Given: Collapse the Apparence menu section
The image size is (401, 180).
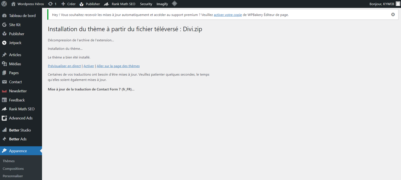Looking at the screenshot, I should click(x=18, y=151).
